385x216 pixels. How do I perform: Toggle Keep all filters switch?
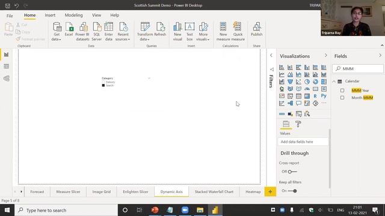pos(292,191)
